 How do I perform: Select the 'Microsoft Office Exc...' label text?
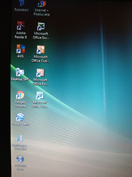click(x=41, y=36)
